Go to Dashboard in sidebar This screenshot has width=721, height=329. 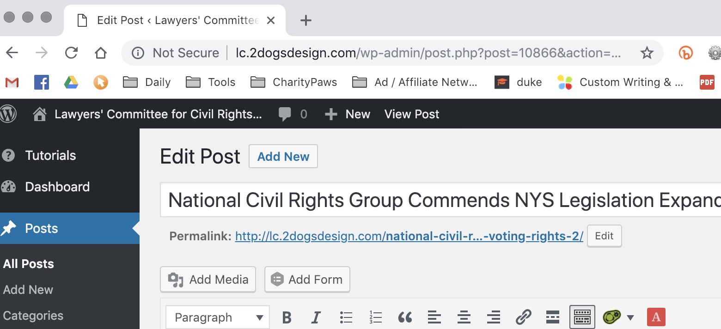[57, 187]
